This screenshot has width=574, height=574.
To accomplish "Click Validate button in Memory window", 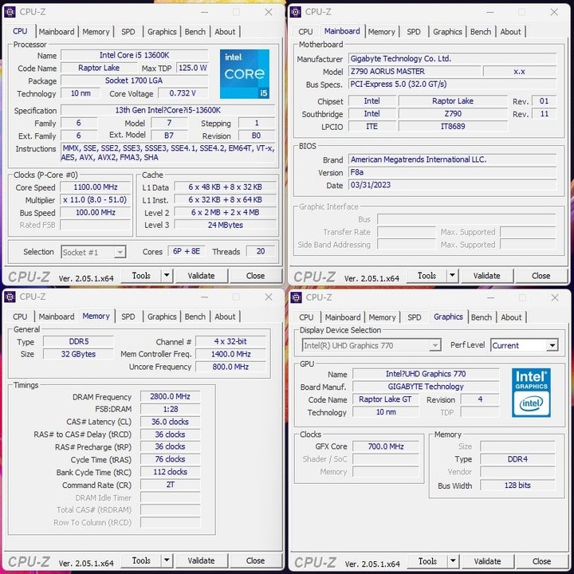I will coord(202,560).
